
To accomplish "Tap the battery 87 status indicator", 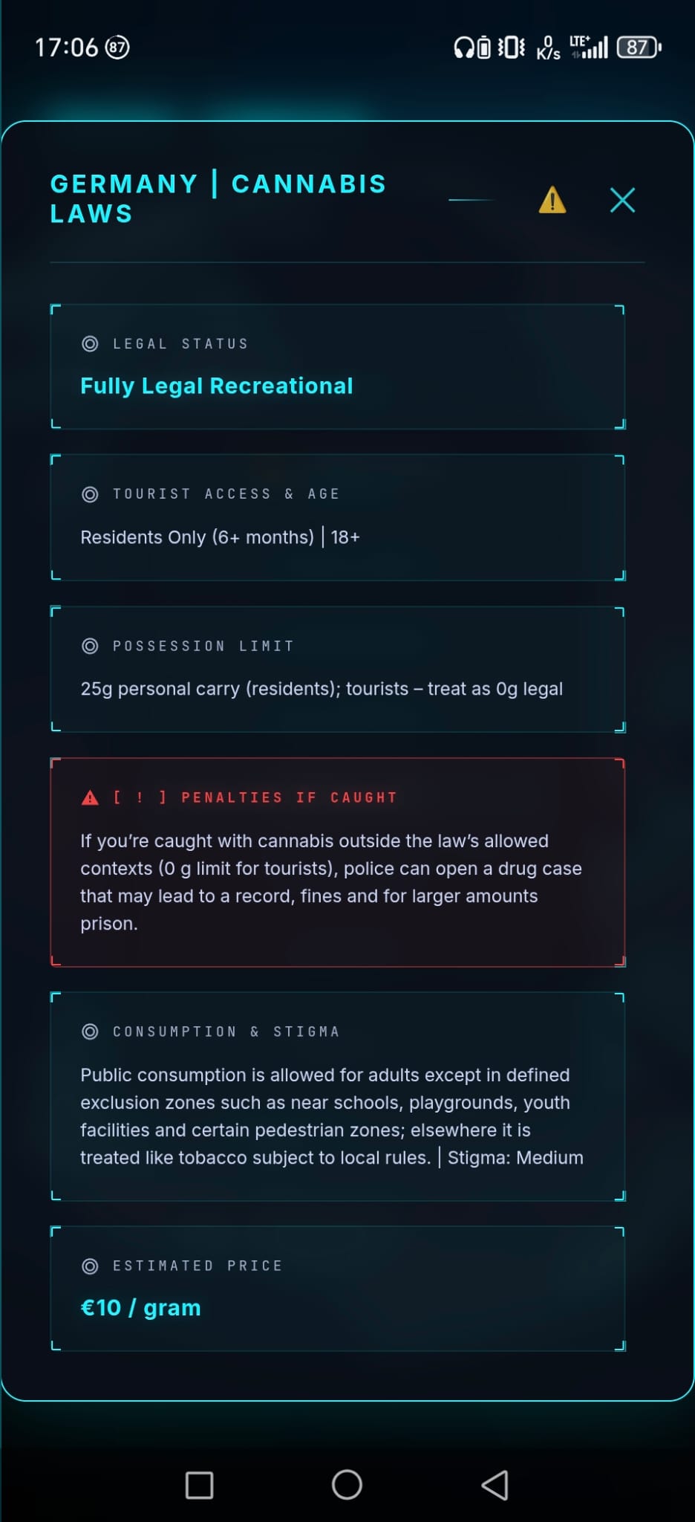I will 639,48.
